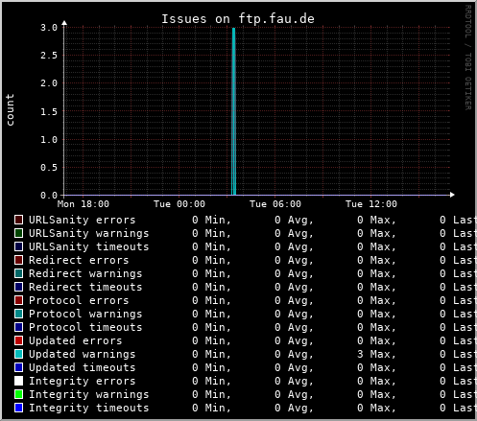Click the Updated warnings legend label
Screen dimensions: 477x421
coord(83,354)
